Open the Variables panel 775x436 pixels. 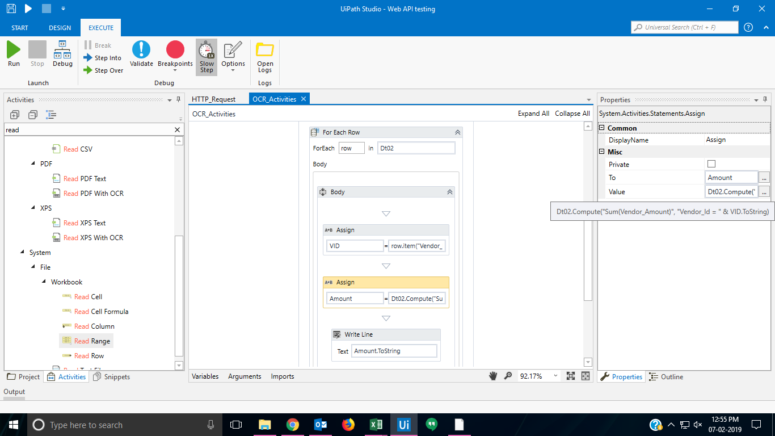coord(205,376)
